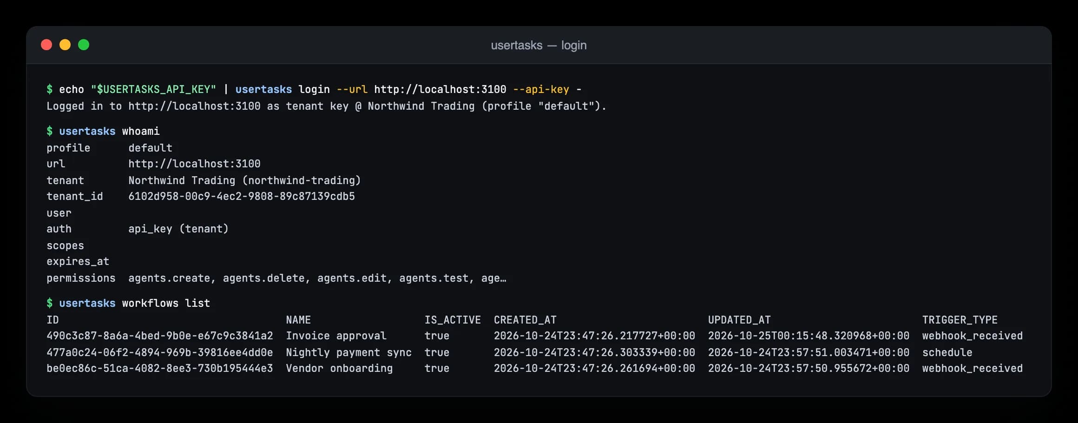
Task: Close the terminal window with the red button
Action: (x=46, y=45)
